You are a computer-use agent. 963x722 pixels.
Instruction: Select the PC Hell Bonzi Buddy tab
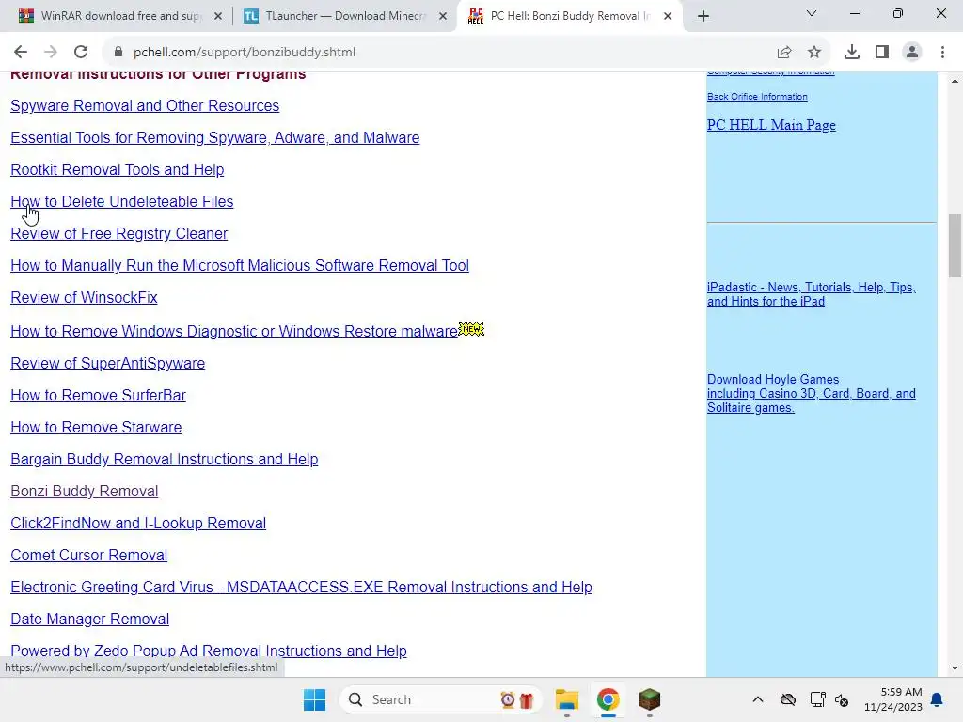(568, 17)
